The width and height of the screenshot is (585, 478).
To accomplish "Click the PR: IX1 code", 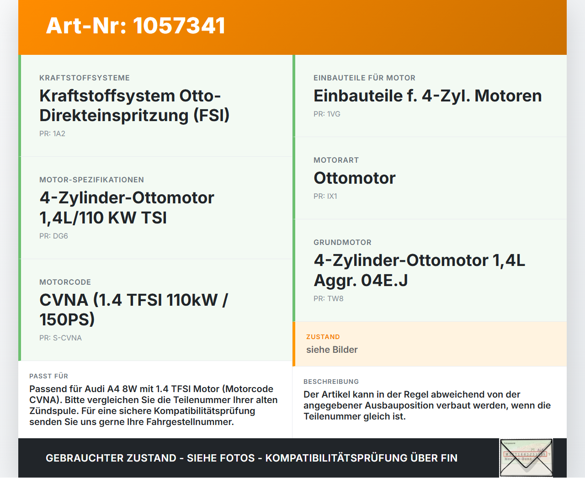I will 325,196.
